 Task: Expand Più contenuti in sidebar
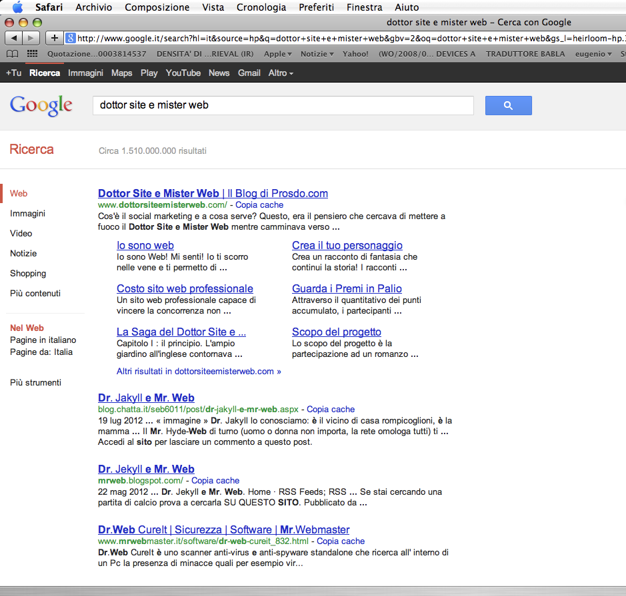35,293
